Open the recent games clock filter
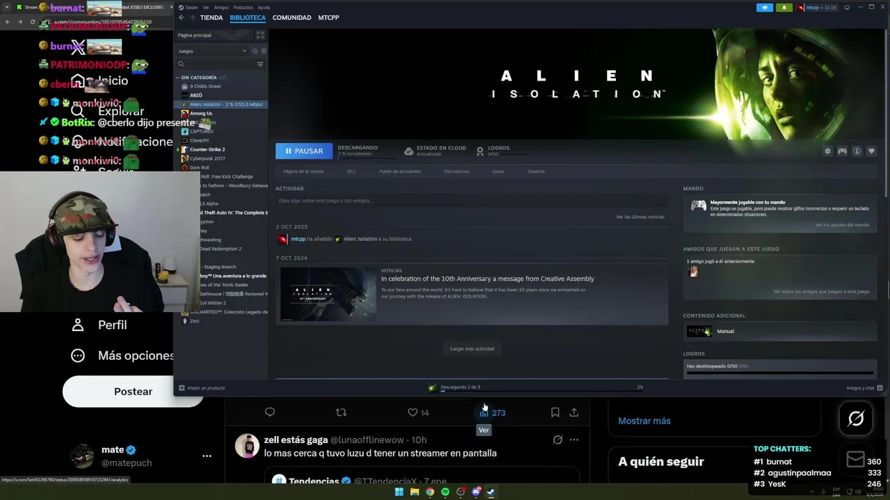Image resolution: width=890 pixels, height=500 pixels. [x=254, y=51]
